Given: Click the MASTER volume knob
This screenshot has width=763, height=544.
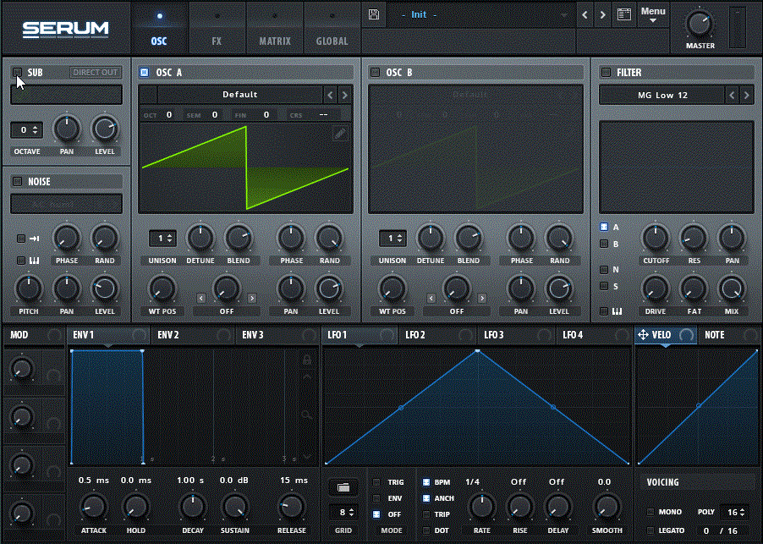Looking at the screenshot, I should click(x=700, y=24).
